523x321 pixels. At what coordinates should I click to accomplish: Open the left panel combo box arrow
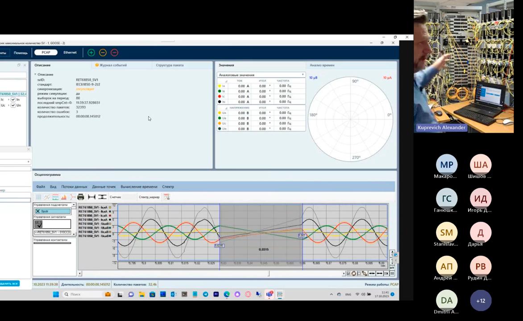click(29, 162)
